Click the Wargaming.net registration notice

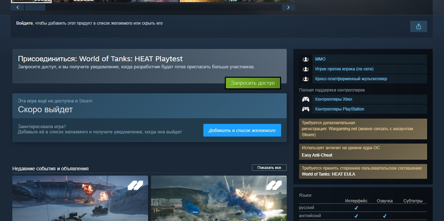pos(363,129)
